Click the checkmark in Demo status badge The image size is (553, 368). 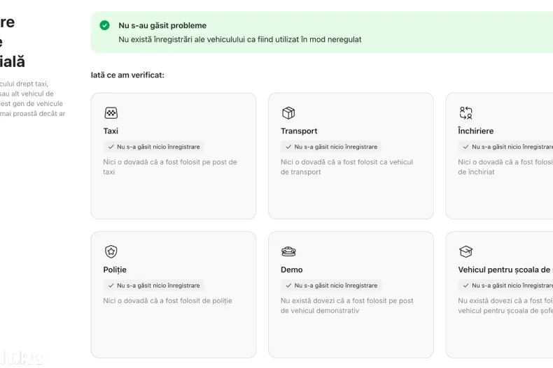(x=288, y=286)
